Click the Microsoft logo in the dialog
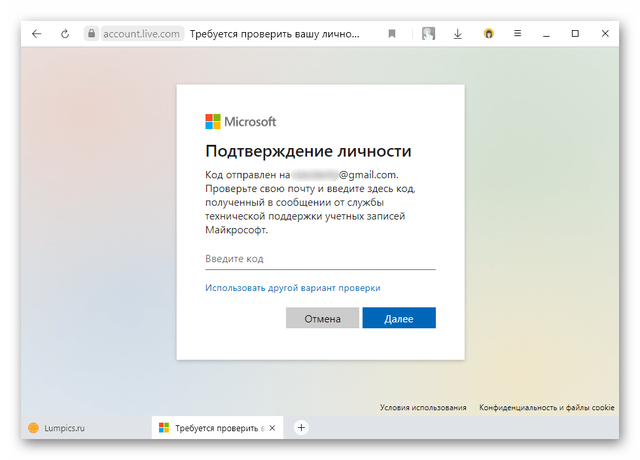640x460 pixels. [240, 121]
